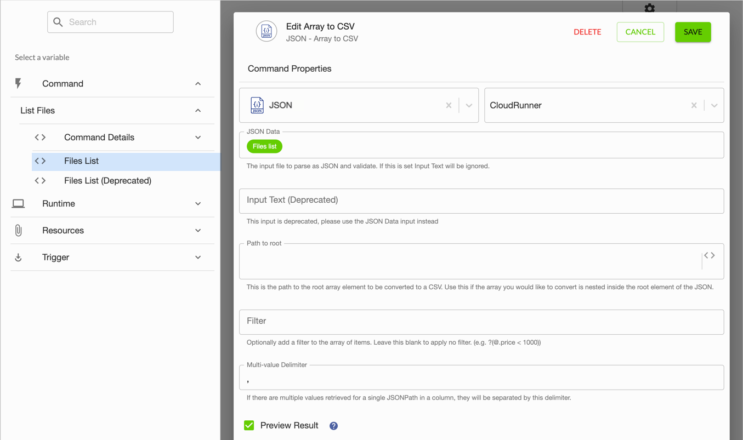
Task: Click the JSON Data input area
Action: click(x=481, y=145)
